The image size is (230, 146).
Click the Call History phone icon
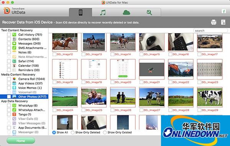[14, 35]
